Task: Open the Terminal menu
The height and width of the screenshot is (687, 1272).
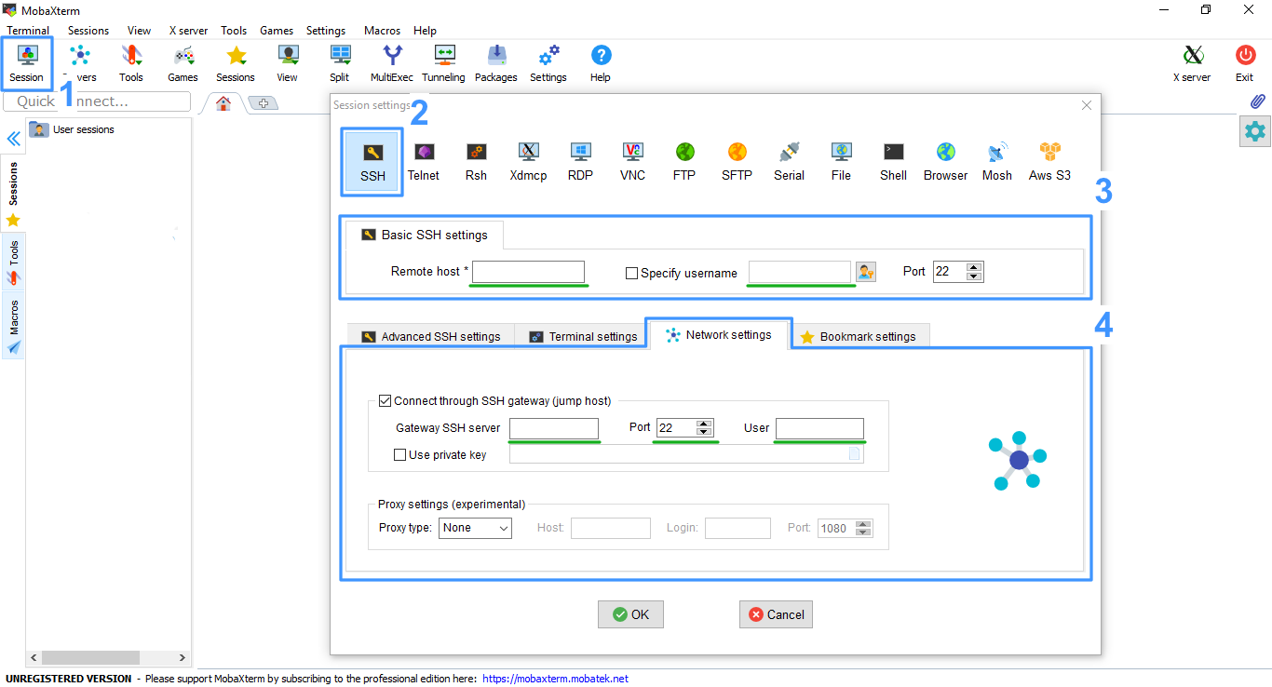Action: [28, 31]
